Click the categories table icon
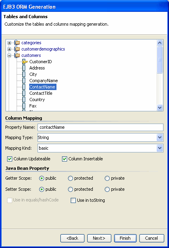Image resolution: width=169 pixels, height=248 pixels. [17, 43]
